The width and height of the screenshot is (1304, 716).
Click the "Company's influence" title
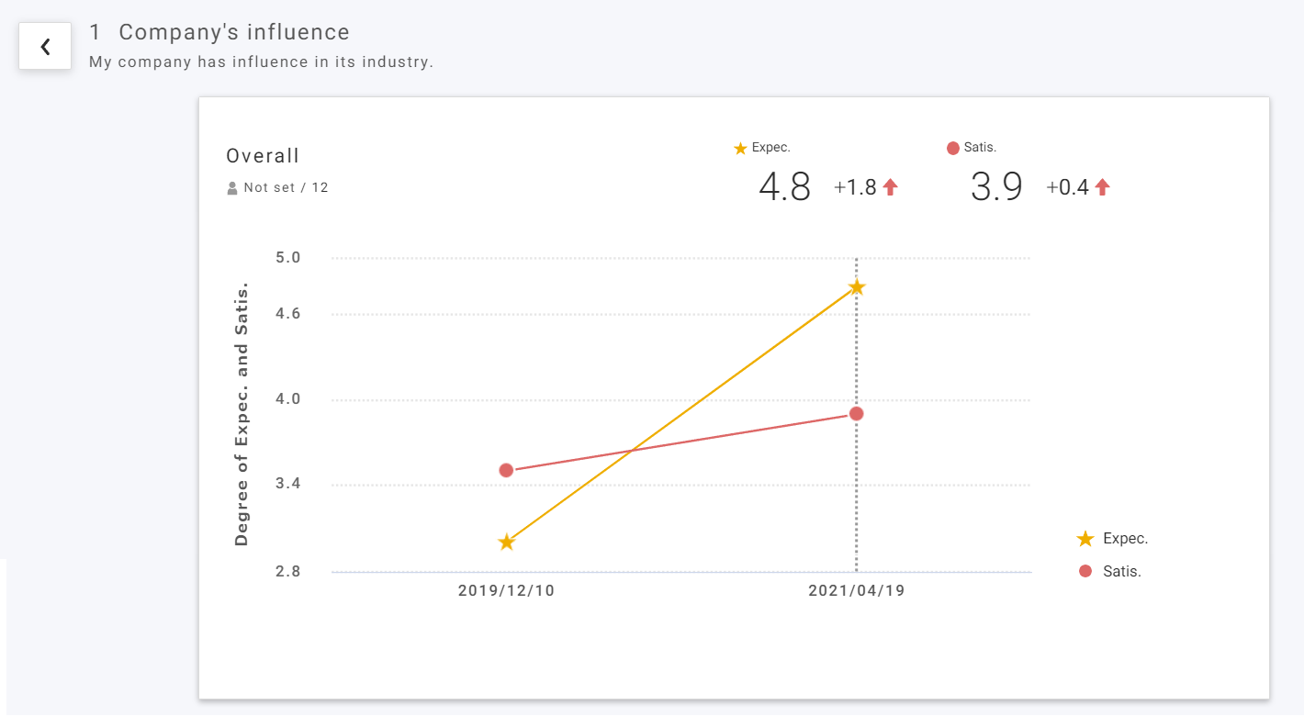pos(234,32)
